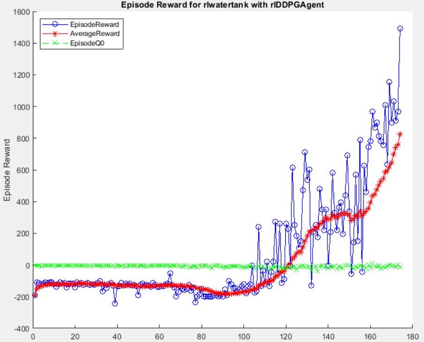Click the green cross marker in the legend
424x342 pixels.
coord(55,43)
